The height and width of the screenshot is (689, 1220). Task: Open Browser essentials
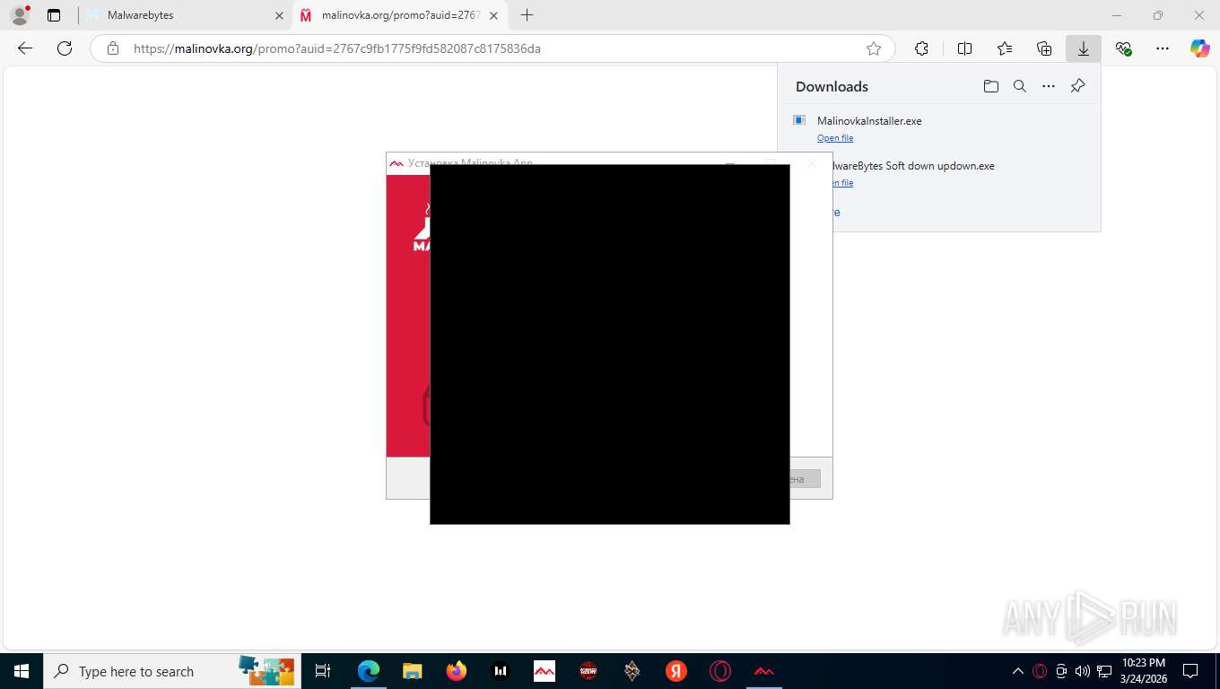pyautogui.click(x=1123, y=48)
